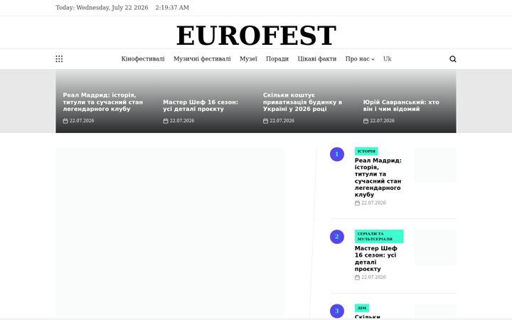
Task: Open ranked article Мастер Шеф 16 сезон in sidebar
Action: click(x=376, y=258)
